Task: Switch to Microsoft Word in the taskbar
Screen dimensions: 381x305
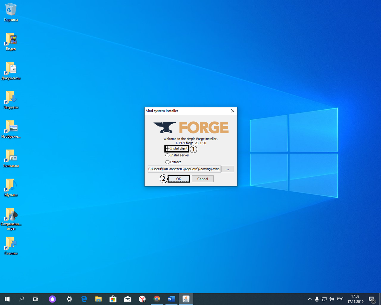Action: [x=171, y=299]
